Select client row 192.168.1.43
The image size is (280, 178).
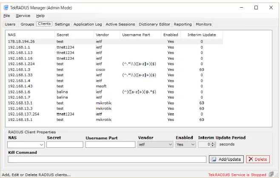click(114, 86)
